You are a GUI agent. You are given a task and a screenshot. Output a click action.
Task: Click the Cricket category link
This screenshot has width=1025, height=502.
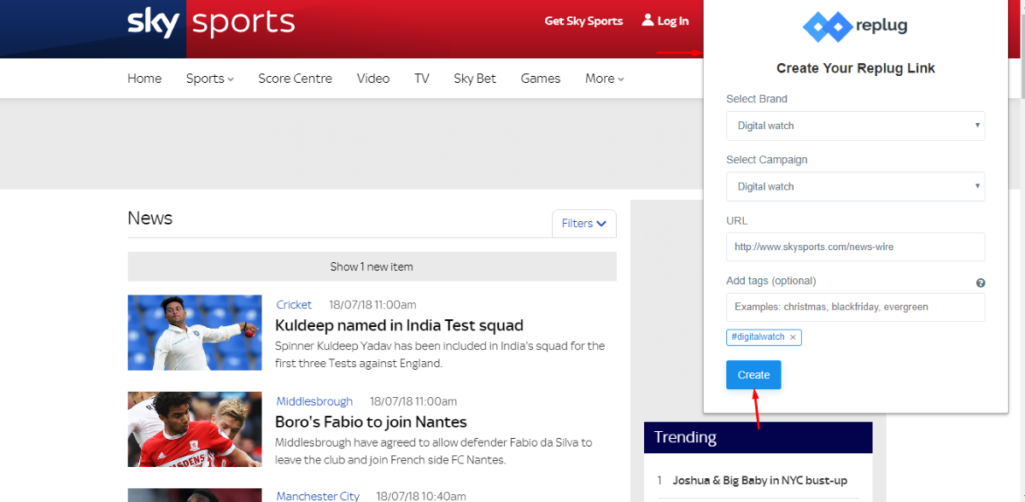tap(294, 305)
